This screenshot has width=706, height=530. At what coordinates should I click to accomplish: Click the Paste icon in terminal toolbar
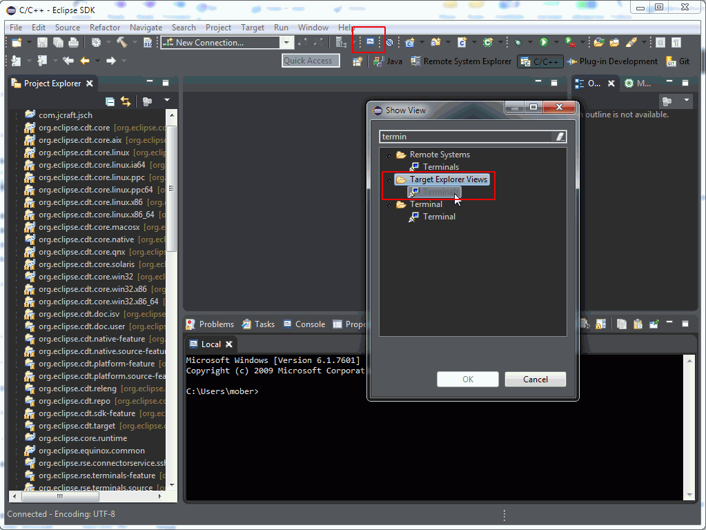pyautogui.click(x=638, y=324)
